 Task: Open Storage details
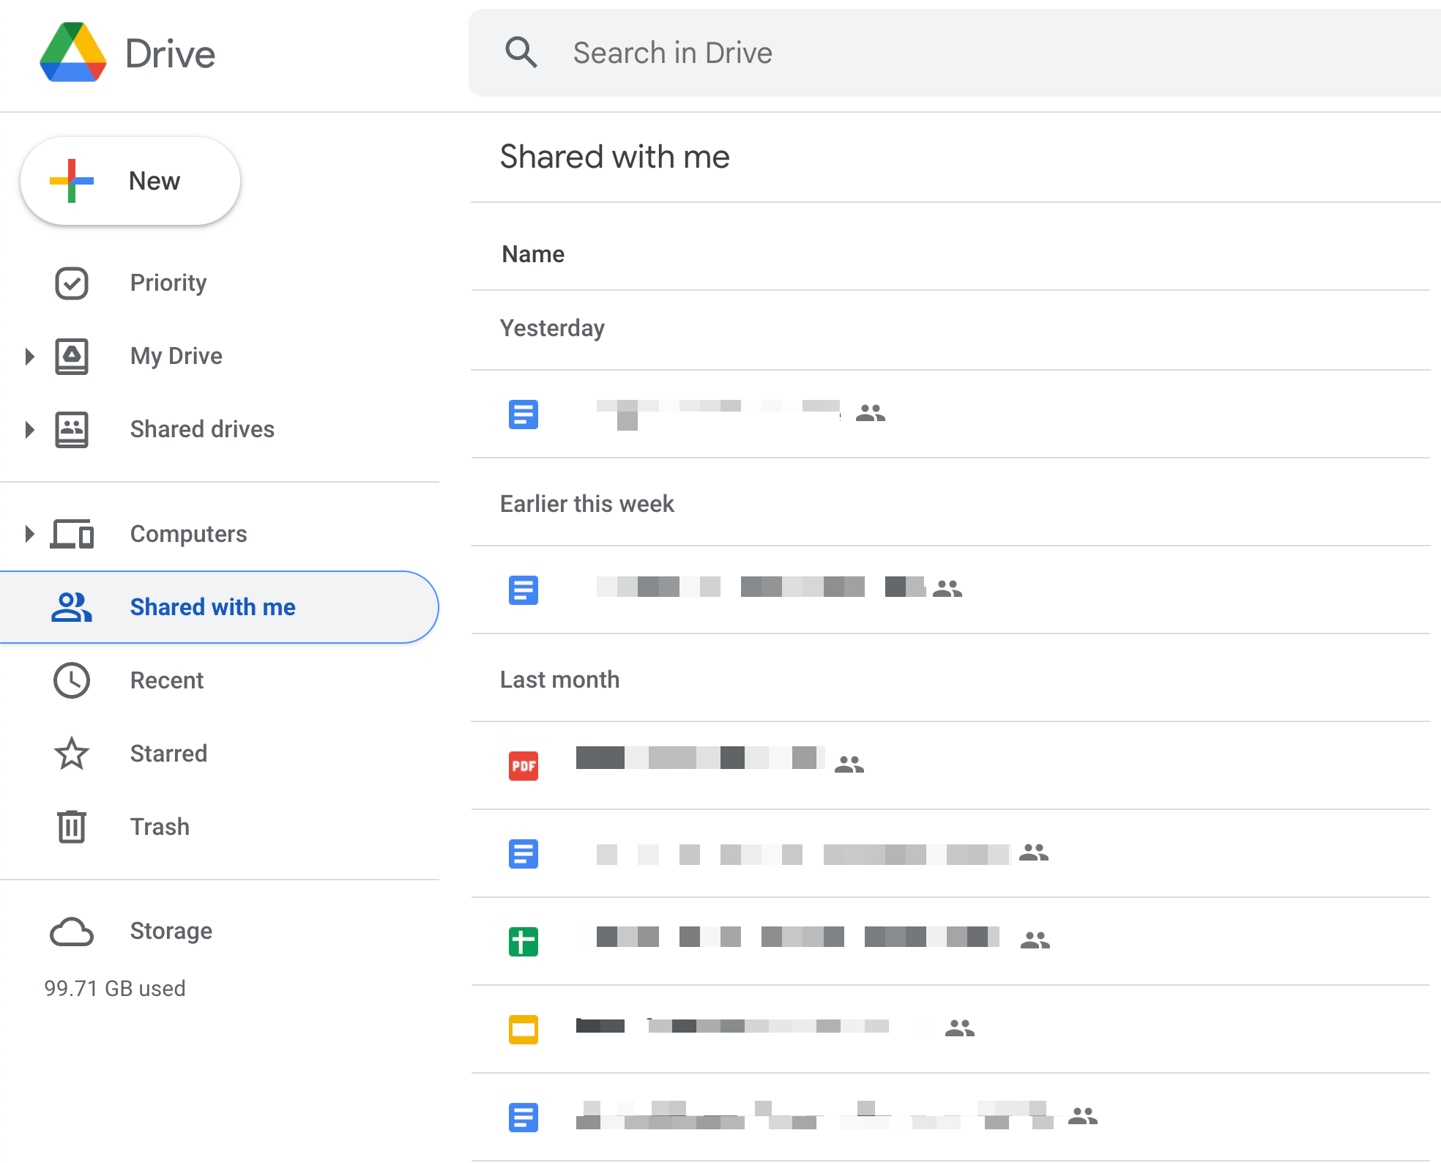pos(171,931)
